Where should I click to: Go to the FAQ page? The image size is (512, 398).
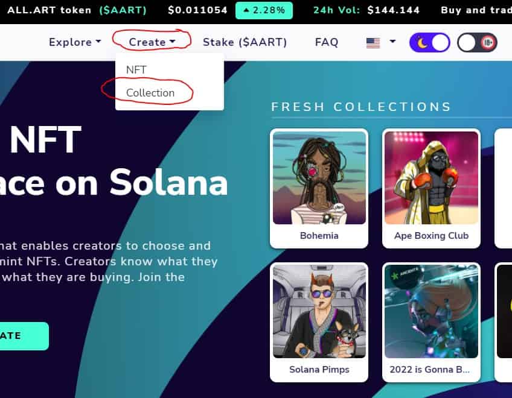(x=327, y=42)
